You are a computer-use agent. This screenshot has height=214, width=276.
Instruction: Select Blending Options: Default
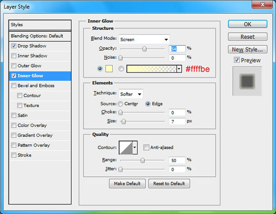[40, 36]
